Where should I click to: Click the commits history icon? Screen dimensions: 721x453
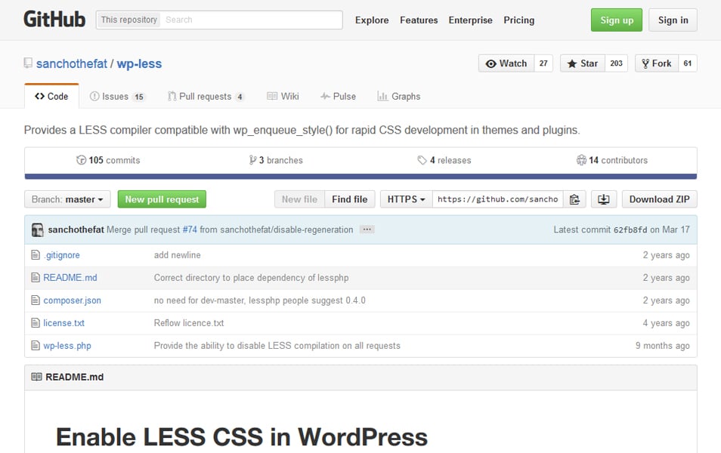click(81, 160)
